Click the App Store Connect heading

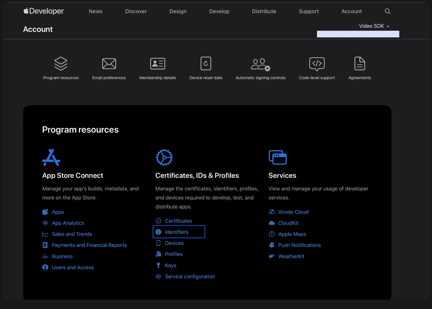pos(73,176)
